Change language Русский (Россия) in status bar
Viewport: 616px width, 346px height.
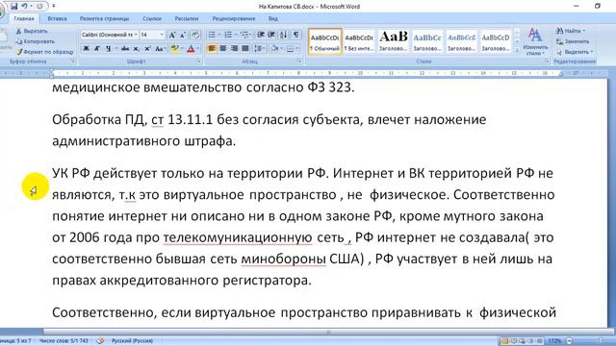[x=132, y=341]
